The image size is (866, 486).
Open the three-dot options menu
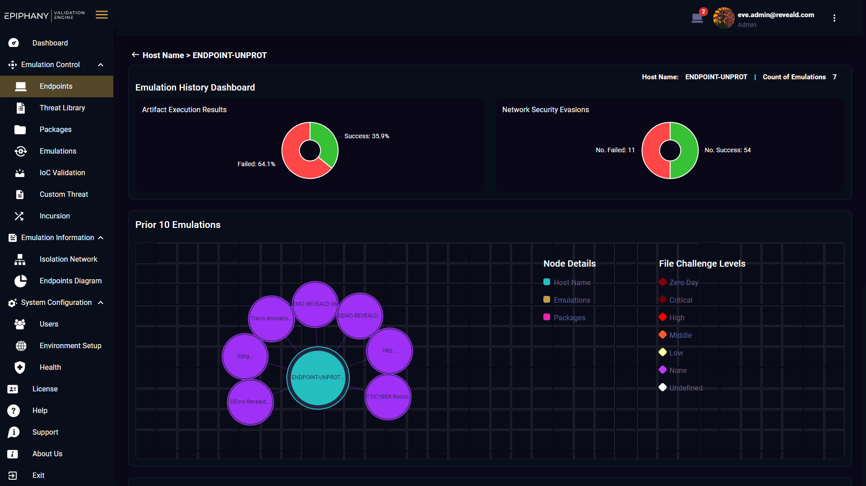(x=834, y=18)
